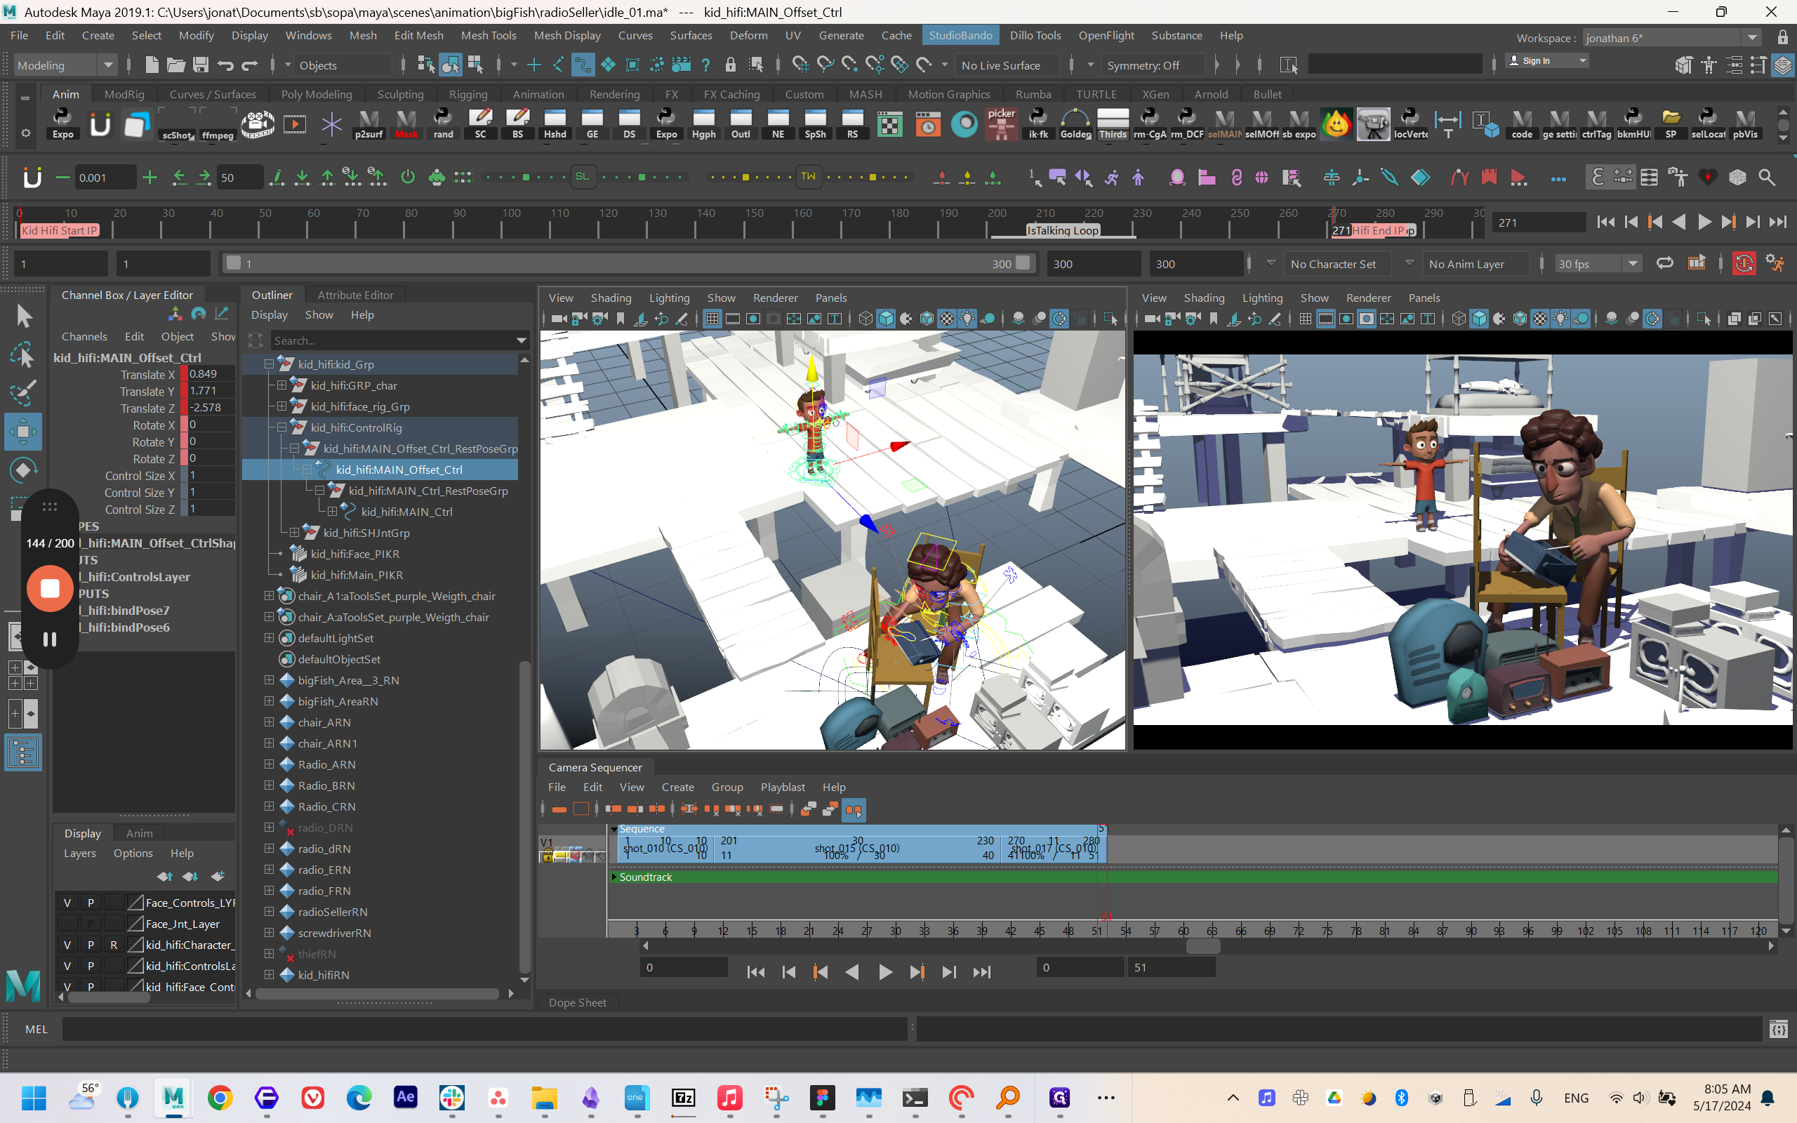Collapse the kid_hifi:kid_Grp node
This screenshot has height=1123, width=1797.
[x=270, y=364]
